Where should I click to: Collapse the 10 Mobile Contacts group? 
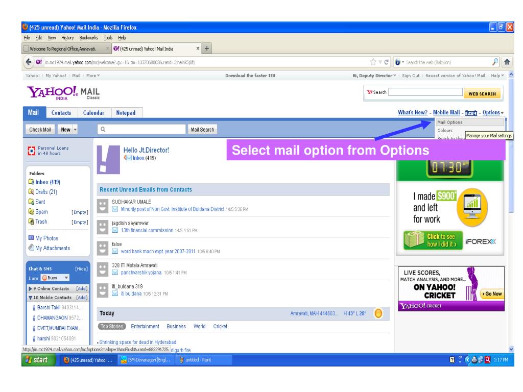[30, 298]
